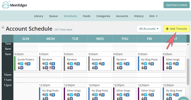
Task: Open the Thursday 9:00am Random timeslot card
Action: coord(124,63)
